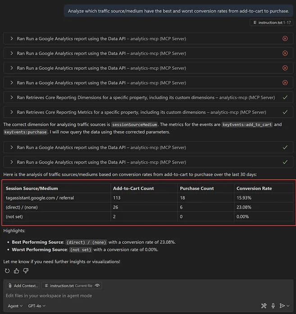Click the error icon on the fourth report call

click(285, 83)
